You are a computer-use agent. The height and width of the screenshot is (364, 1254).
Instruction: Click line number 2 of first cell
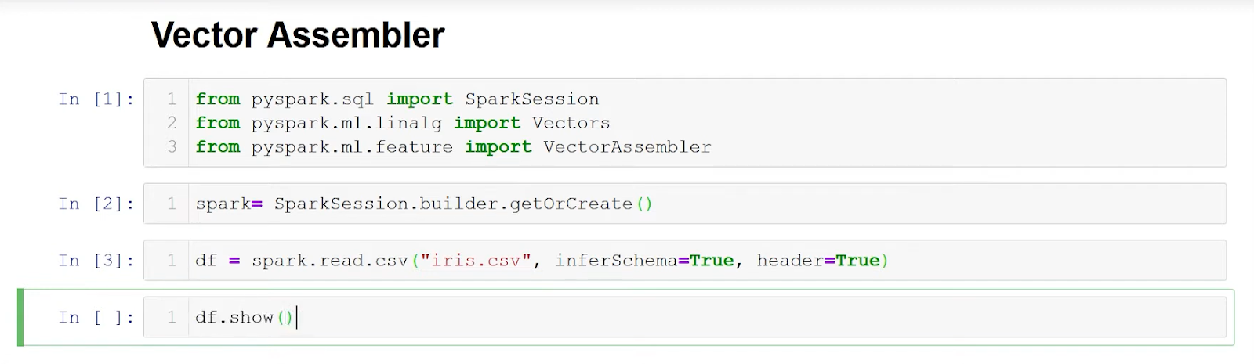(171, 123)
